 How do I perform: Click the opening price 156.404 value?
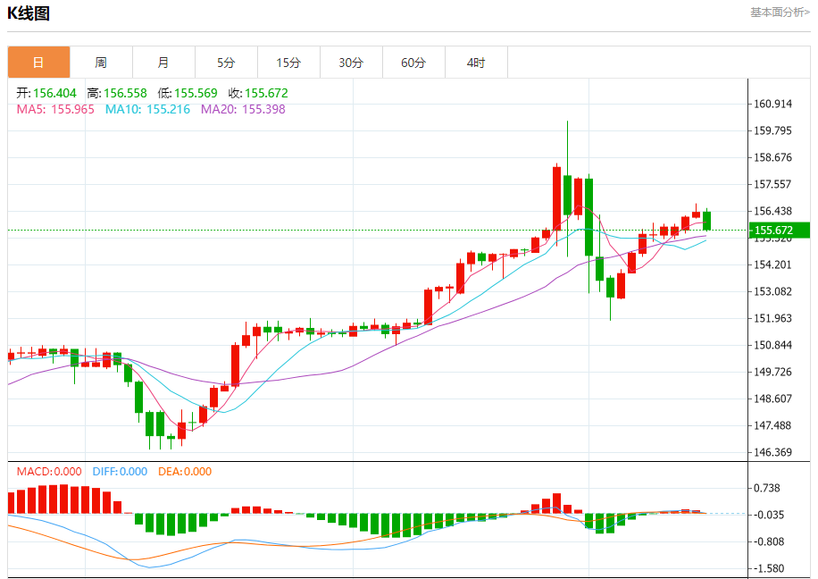(x=54, y=94)
